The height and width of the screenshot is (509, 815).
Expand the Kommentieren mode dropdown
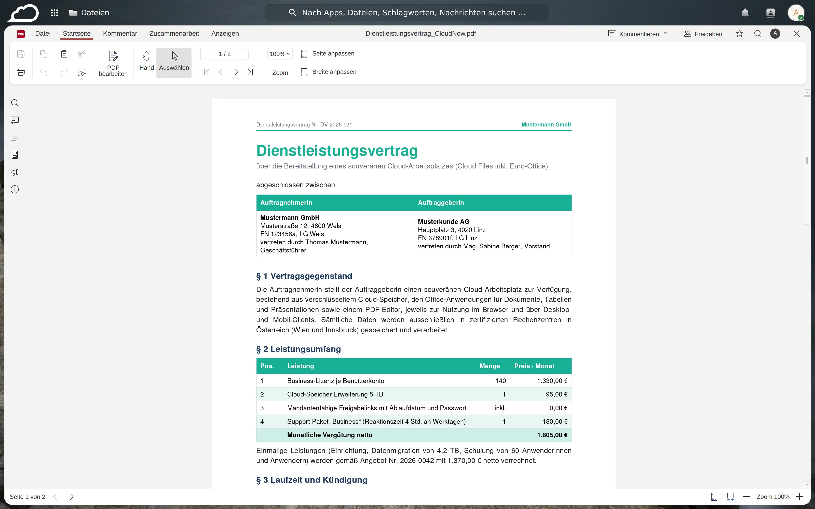pos(637,34)
